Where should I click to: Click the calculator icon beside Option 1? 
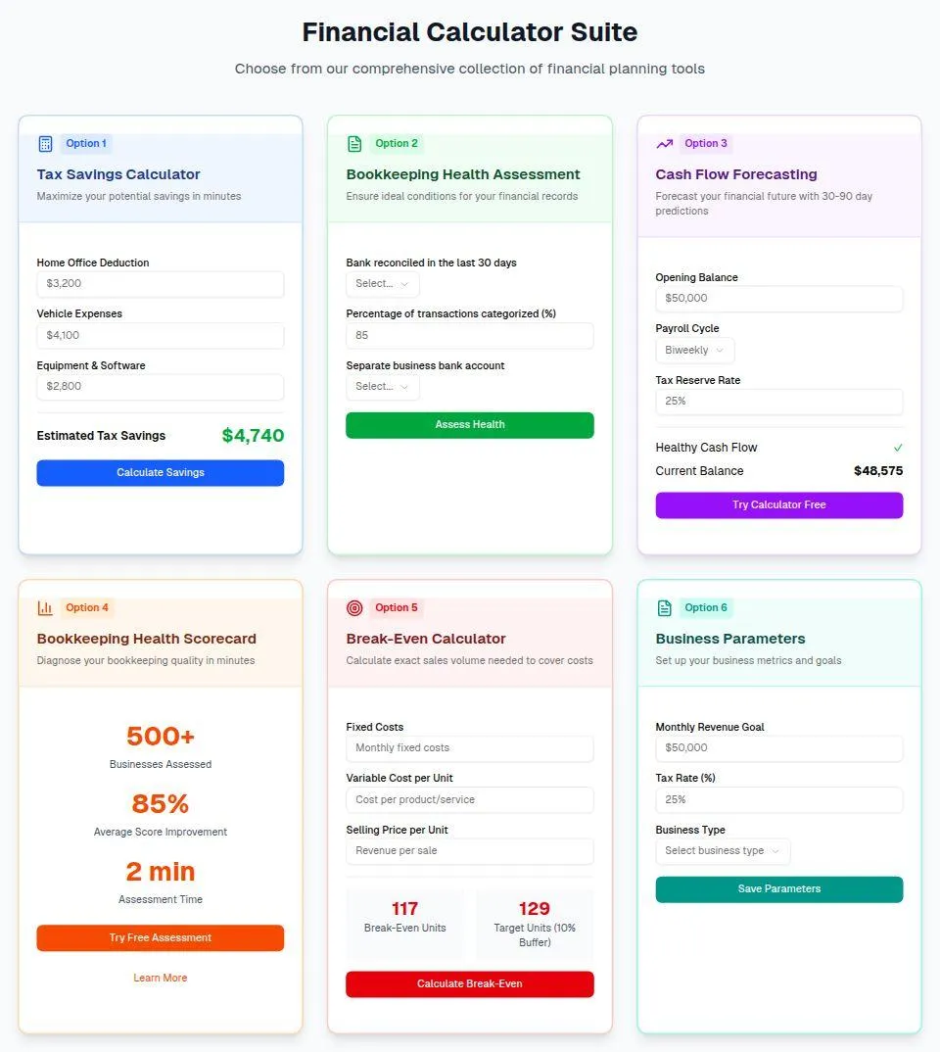(x=46, y=144)
